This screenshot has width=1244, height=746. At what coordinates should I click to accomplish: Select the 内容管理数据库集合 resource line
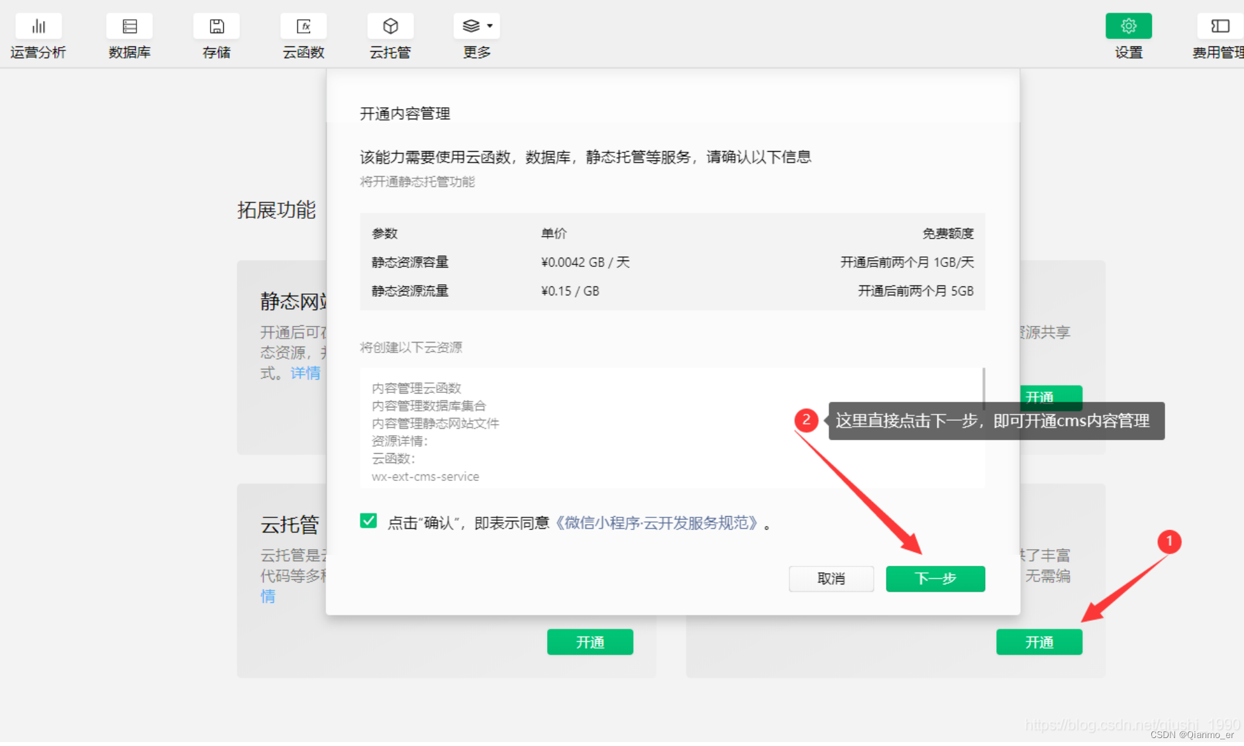pos(429,406)
